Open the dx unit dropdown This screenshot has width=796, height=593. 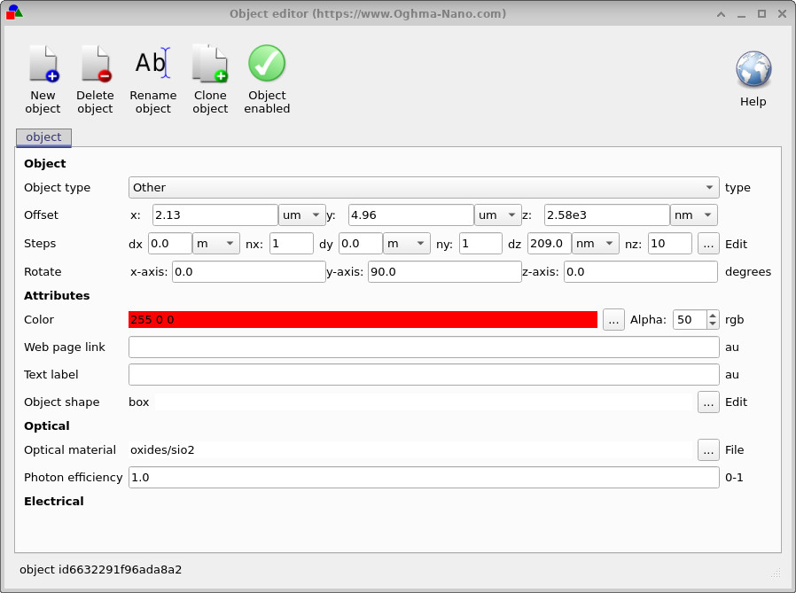tap(216, 243)
